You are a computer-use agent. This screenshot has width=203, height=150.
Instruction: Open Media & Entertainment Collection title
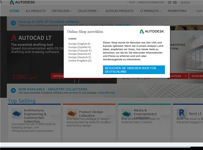pyautogui.click(x=145, y=114)
